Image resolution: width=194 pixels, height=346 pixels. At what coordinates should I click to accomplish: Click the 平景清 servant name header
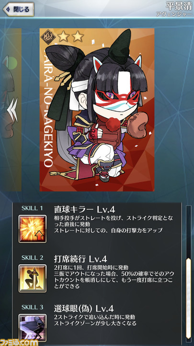[x=178, y=6]
